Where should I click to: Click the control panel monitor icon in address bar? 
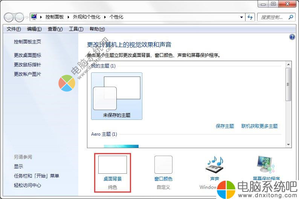click(34, 17)
